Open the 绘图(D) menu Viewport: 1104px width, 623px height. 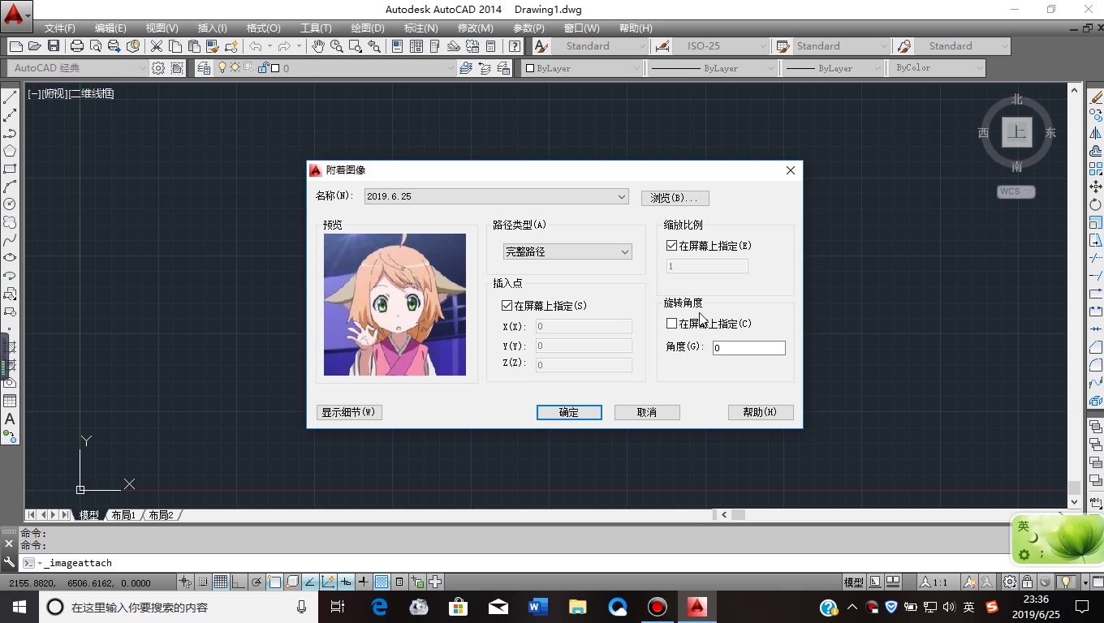point(368,28)
